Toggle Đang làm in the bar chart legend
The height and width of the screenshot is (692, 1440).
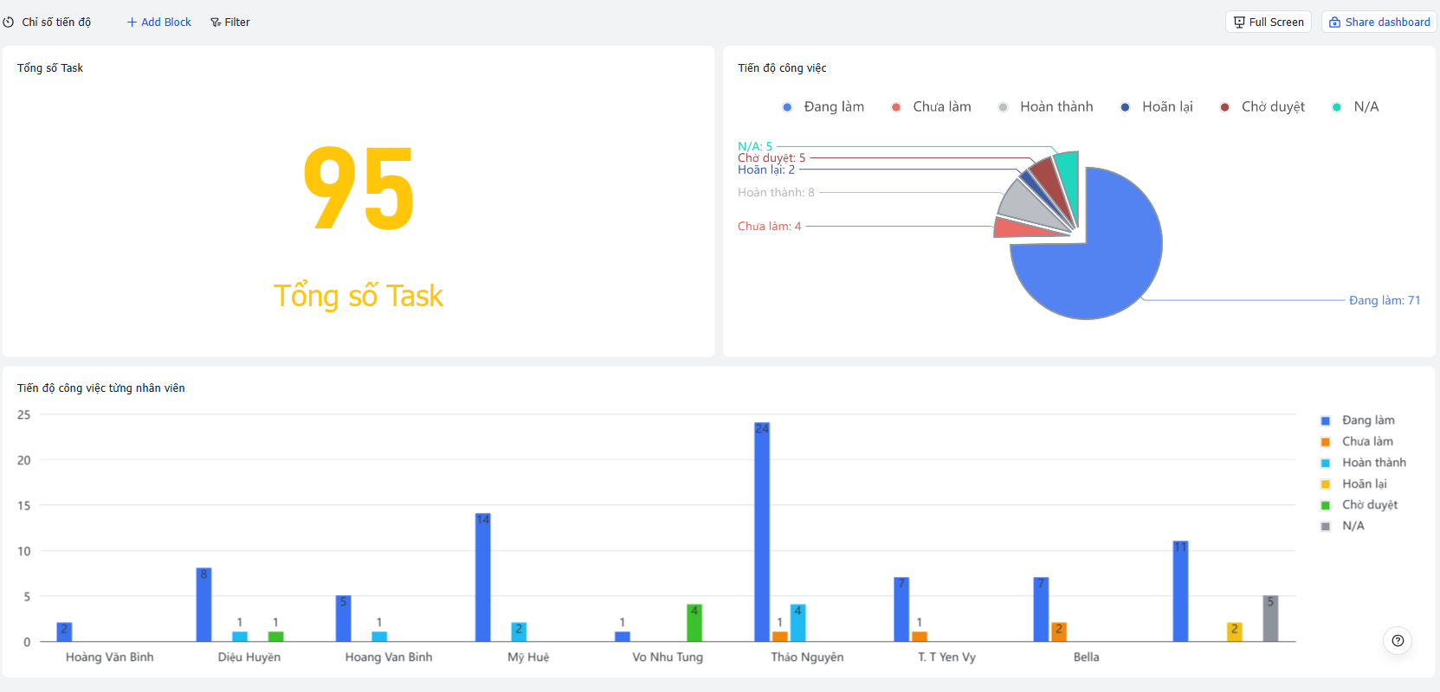point(1358,420)
